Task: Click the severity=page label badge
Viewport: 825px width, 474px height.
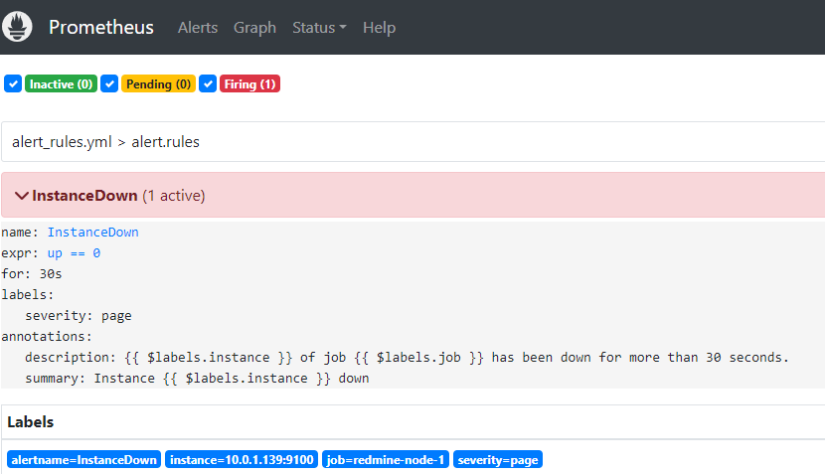Action: [x=498, y=460]
